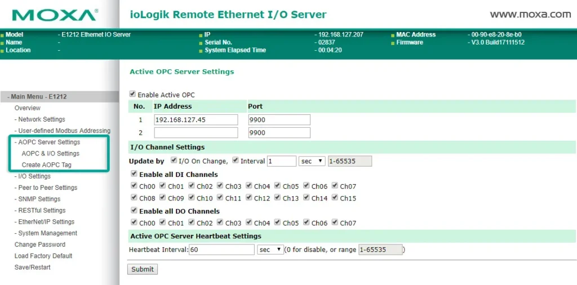Viewport: 577px width, 285px height.
Task: Click the empty server 2 IP Address field
Action: coord(196,133)
